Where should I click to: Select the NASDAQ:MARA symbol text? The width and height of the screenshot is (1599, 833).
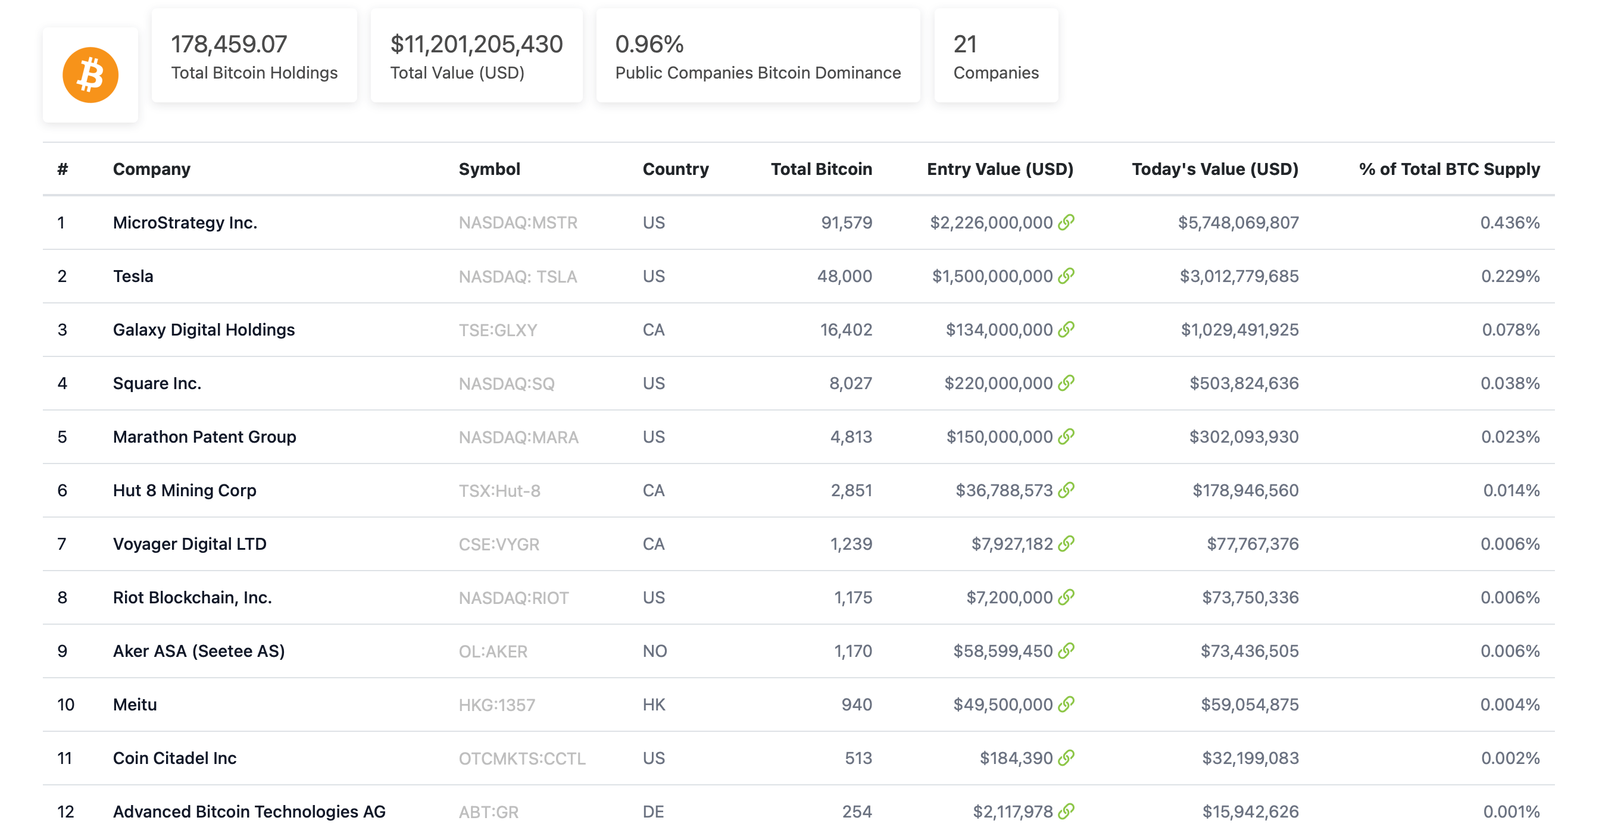[x=519, y=437]
